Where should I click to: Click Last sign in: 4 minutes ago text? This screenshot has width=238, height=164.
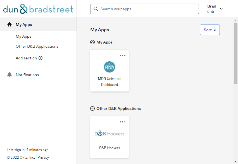point(27,150)
